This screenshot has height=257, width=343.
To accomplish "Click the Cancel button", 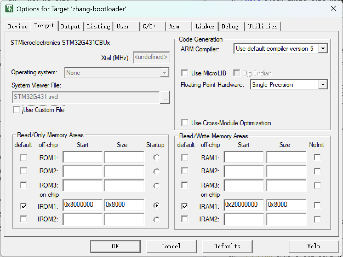I will click(x=171, y=246).
